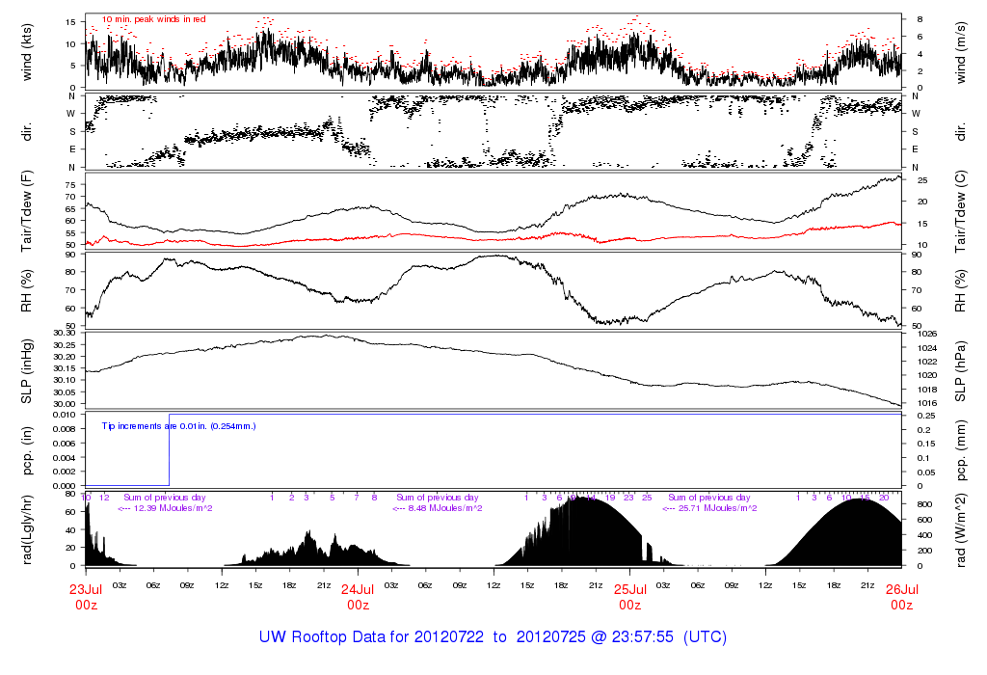Click the '0.010' precipitation tick value

[65, 415]
